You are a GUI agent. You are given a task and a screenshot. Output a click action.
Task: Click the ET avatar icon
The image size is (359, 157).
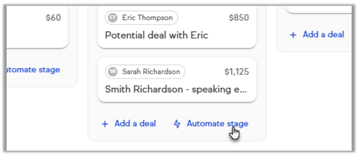coord(113,18)
